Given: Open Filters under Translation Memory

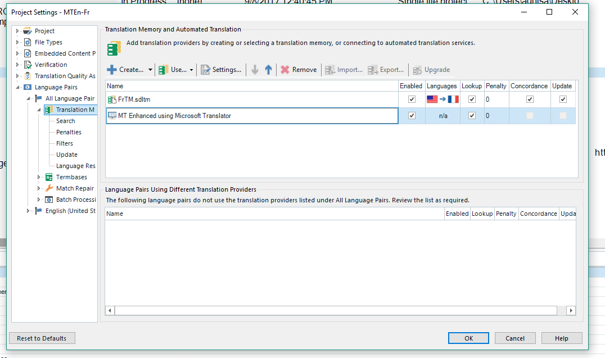Looking at the screenshot, I should tap(65, 143).
